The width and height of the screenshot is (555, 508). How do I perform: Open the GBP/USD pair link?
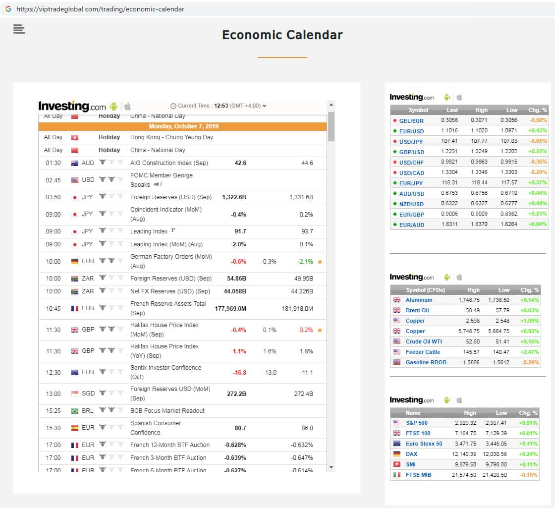[412, 152]
